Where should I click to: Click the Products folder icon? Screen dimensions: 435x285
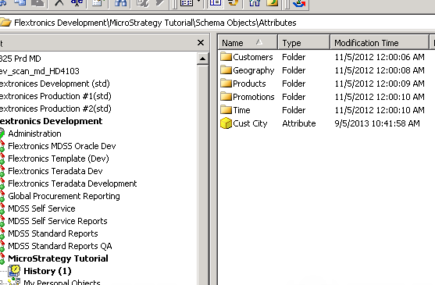coord(226,84)
